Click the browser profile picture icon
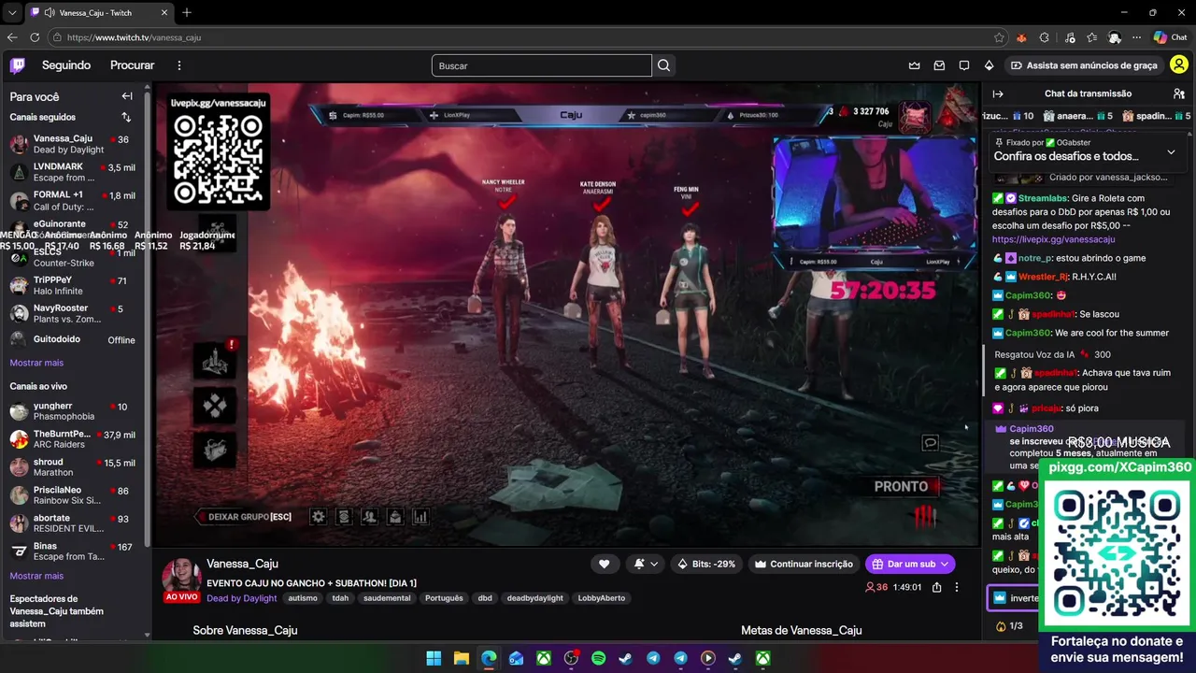 1115,37
